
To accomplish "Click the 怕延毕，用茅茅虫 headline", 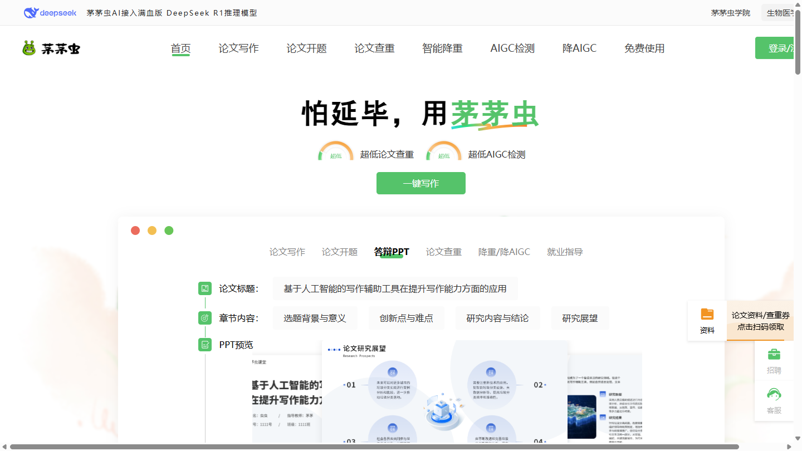I will pyautogui.click(x=420, y=114).
